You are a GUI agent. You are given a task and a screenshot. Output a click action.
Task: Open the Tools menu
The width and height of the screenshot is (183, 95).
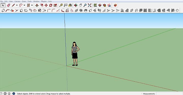(29, 2)
